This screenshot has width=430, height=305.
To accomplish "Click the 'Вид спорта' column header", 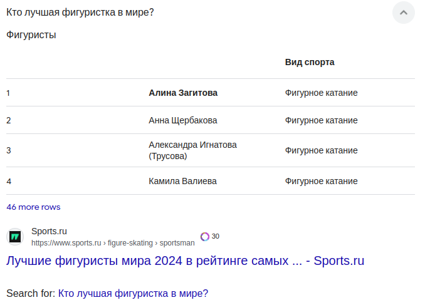I will 310,62.
